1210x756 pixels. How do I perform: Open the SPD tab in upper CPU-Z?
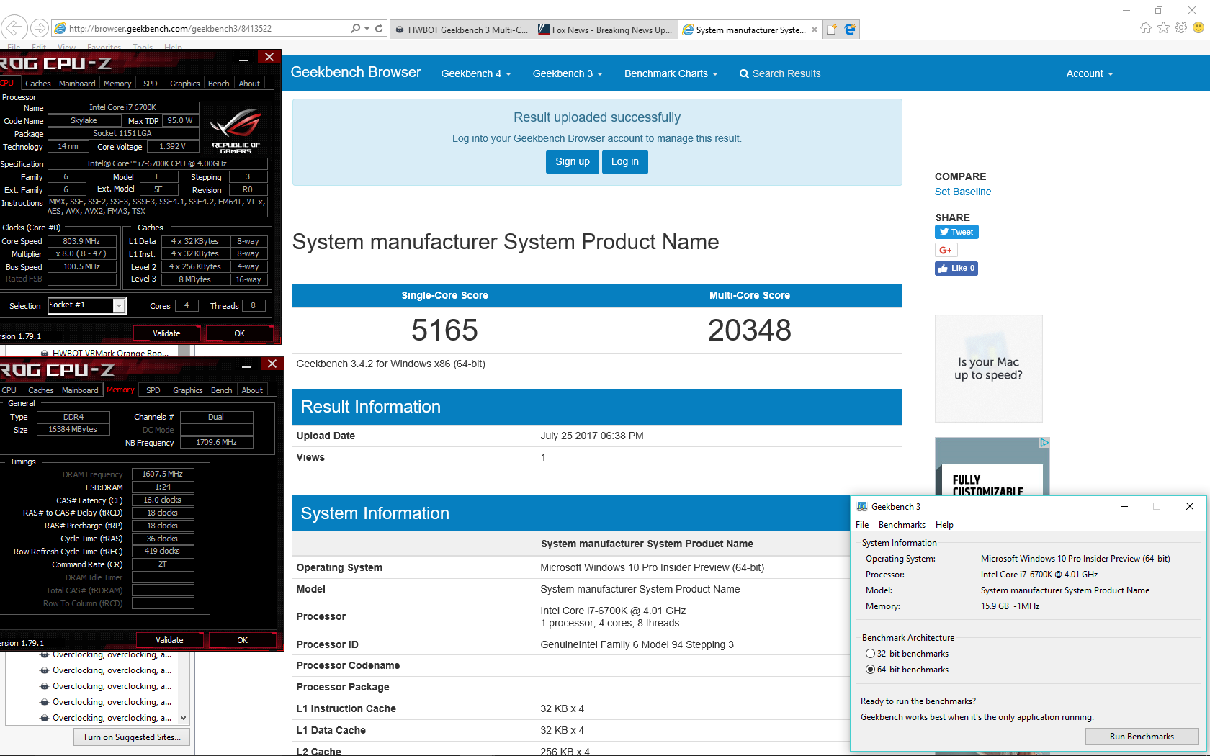pos(150,84)
